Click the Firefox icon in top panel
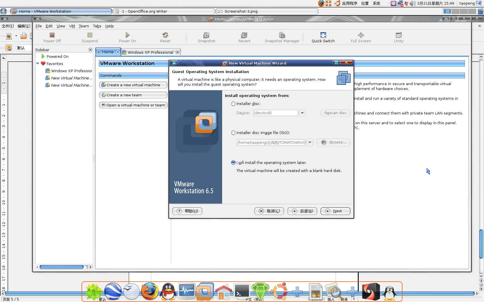Image resolution: width=484 pixels, height=302 pixels. (321, 3)
